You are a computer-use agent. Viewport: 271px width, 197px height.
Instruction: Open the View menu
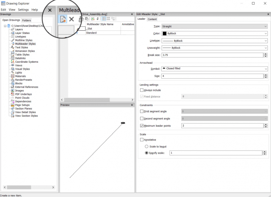tap(12, 10)
